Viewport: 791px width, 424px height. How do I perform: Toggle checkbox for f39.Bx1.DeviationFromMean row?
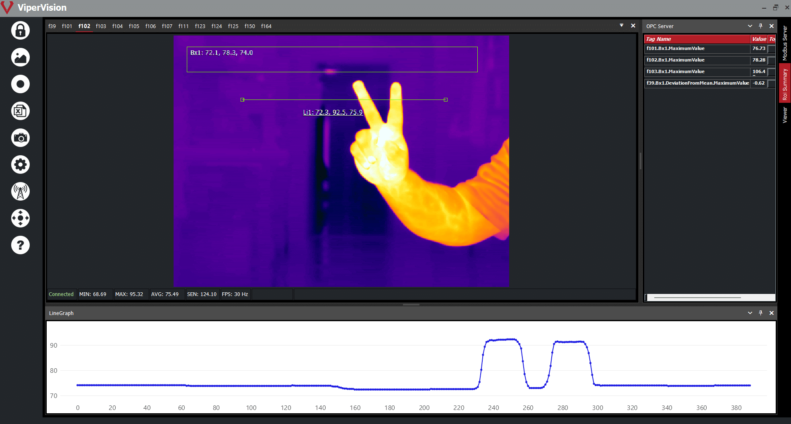click(x=771, y=84)
